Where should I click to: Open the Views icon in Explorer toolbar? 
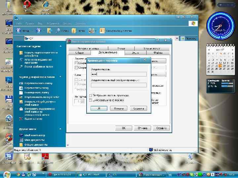pos(91,31)
